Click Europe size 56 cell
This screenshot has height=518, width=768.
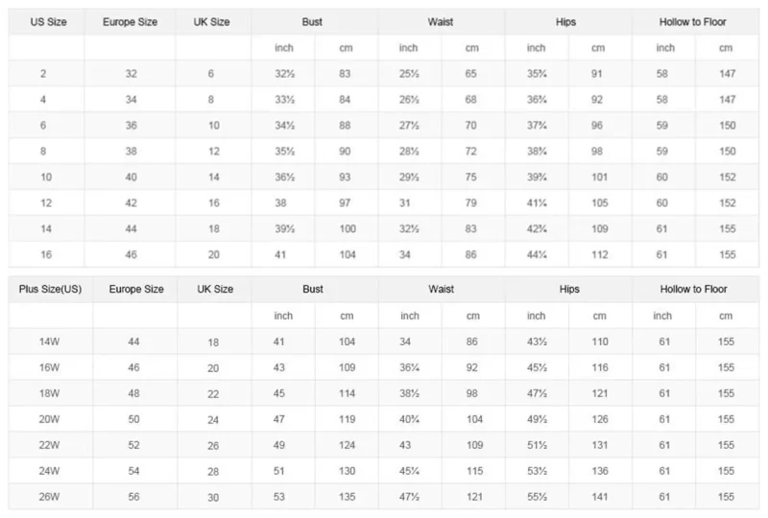pos(133,497)
